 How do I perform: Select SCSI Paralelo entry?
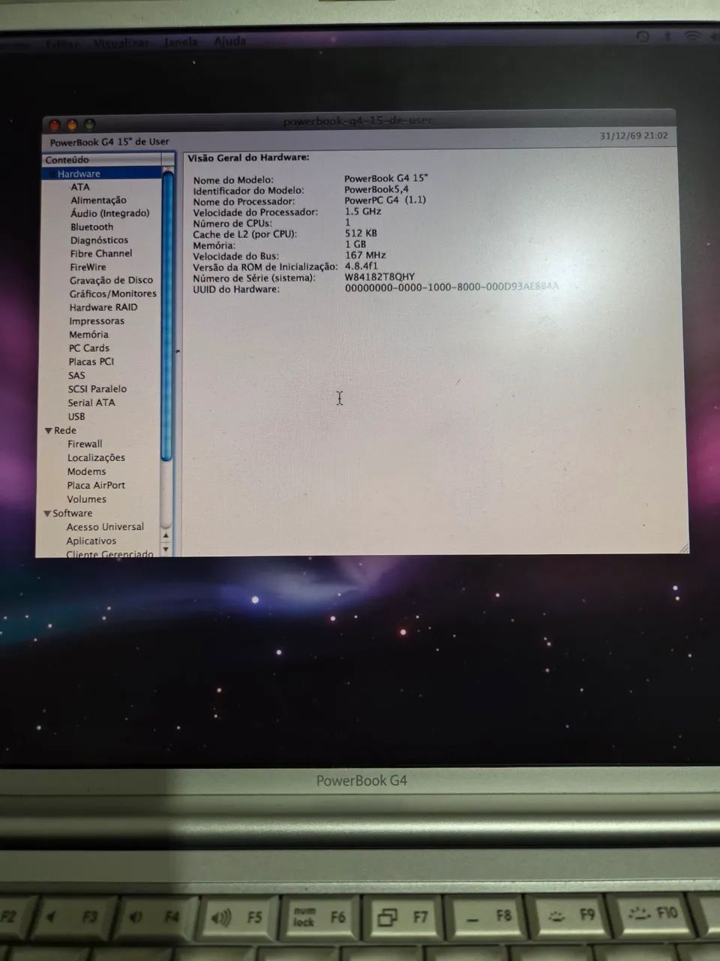pos(97,389)
